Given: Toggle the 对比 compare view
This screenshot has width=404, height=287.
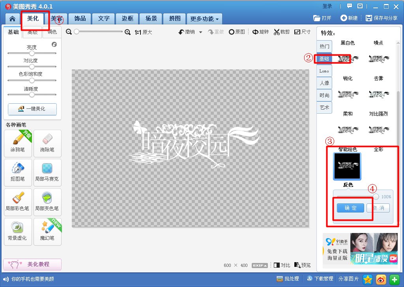Looking at the screenshot, I should (282, 265).
